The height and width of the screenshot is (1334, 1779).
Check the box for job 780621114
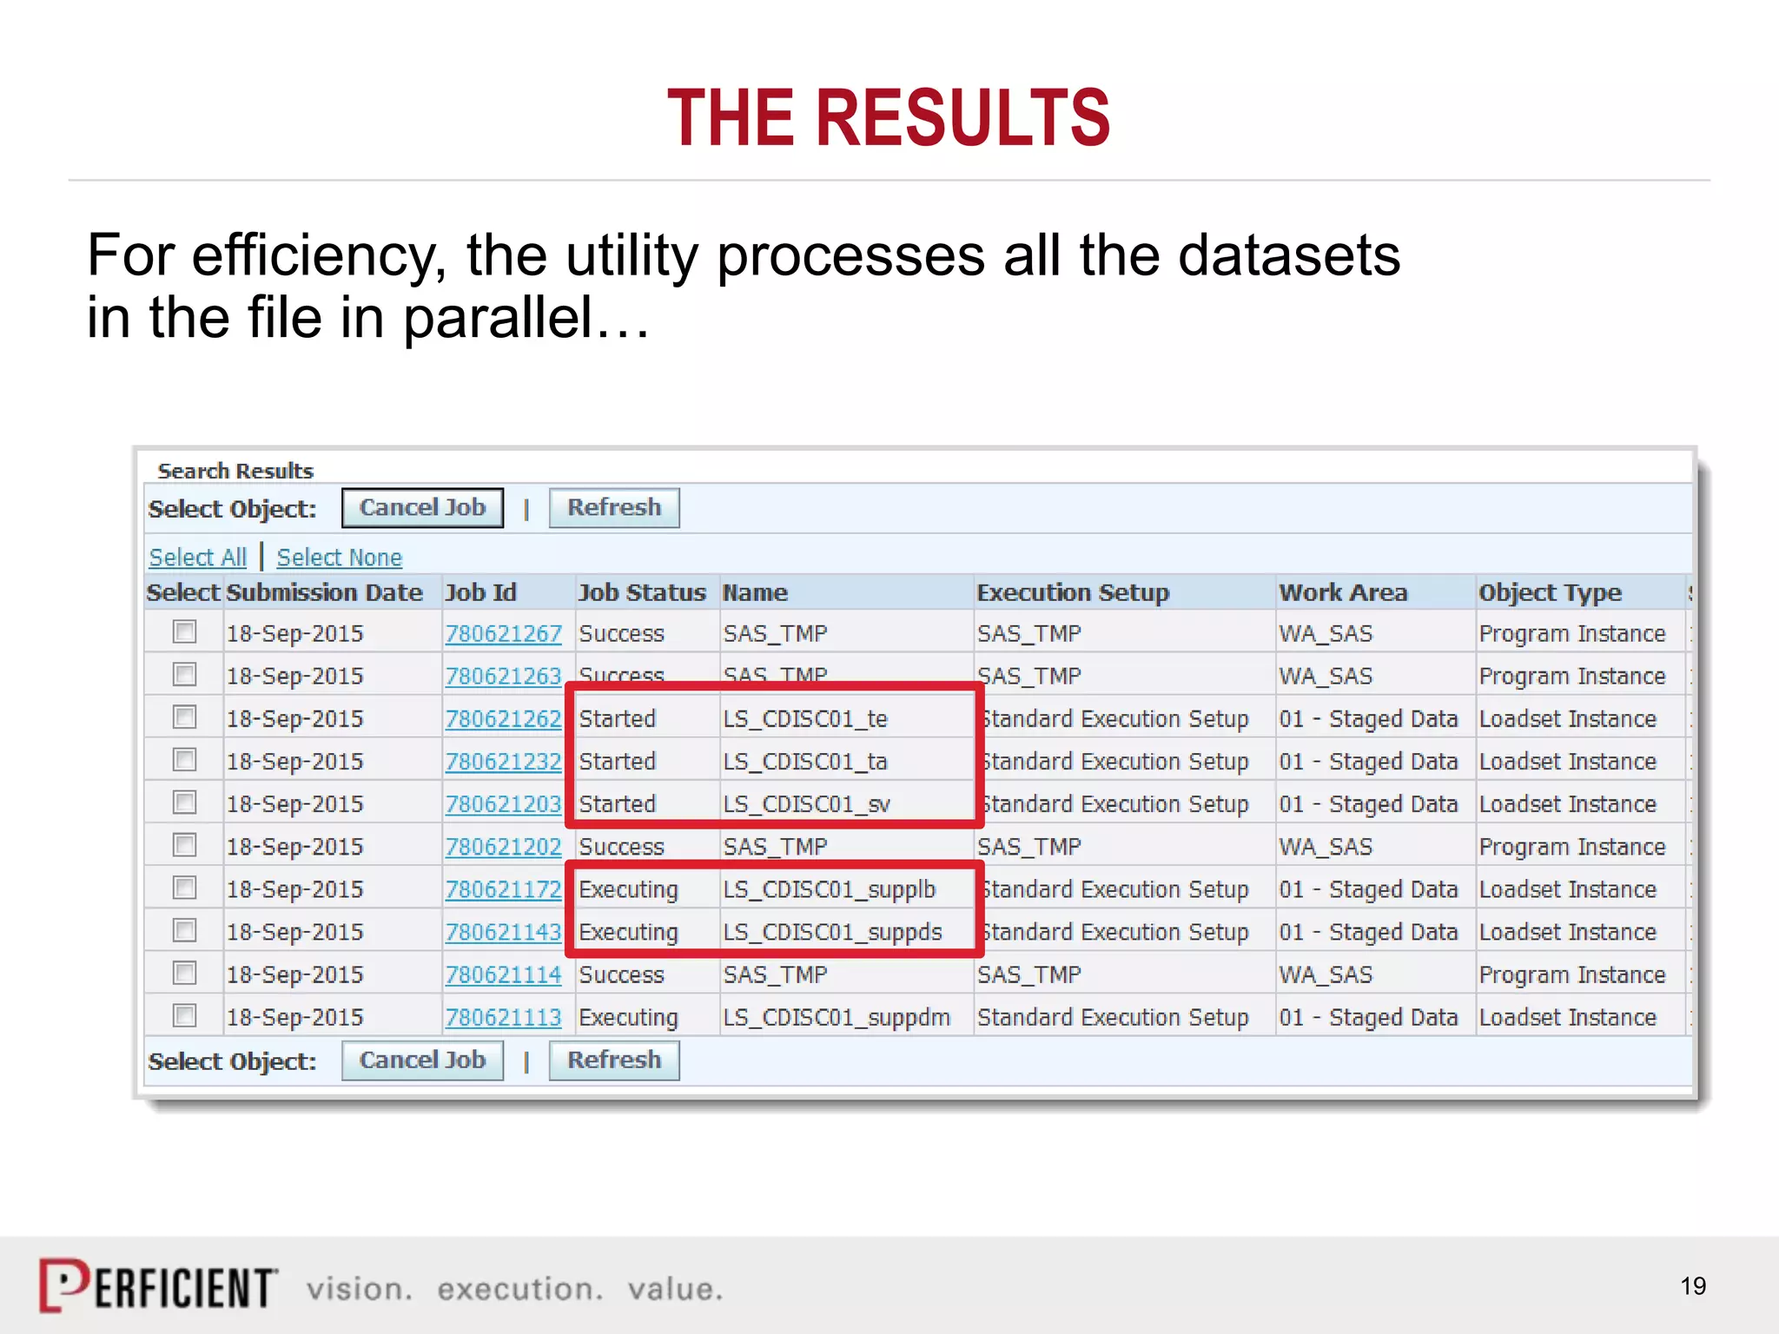tap(185, 973)
